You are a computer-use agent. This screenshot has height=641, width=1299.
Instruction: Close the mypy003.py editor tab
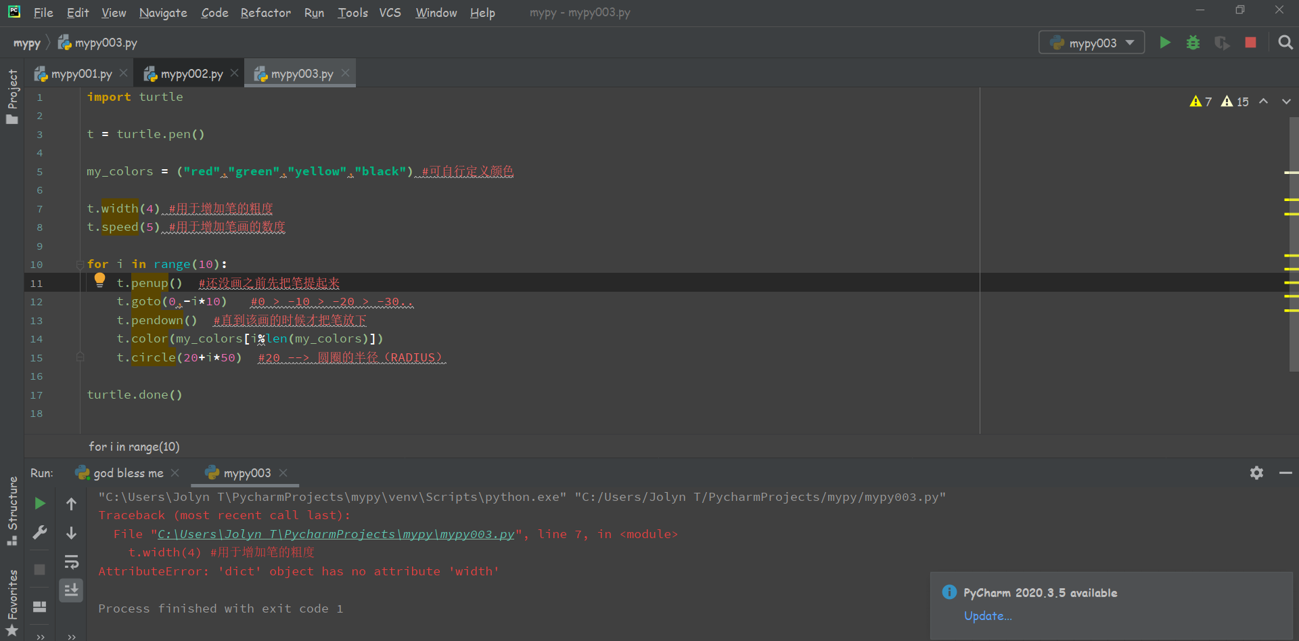tap(345, 73)
